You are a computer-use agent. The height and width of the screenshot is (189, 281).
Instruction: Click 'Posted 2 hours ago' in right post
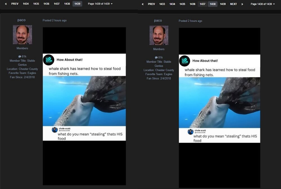coord(190,21)
